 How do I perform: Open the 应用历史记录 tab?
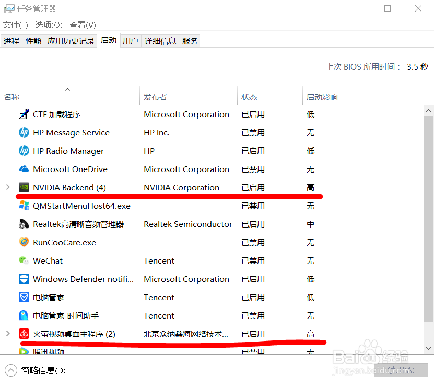pyautogui.click(x=71, y=41)
